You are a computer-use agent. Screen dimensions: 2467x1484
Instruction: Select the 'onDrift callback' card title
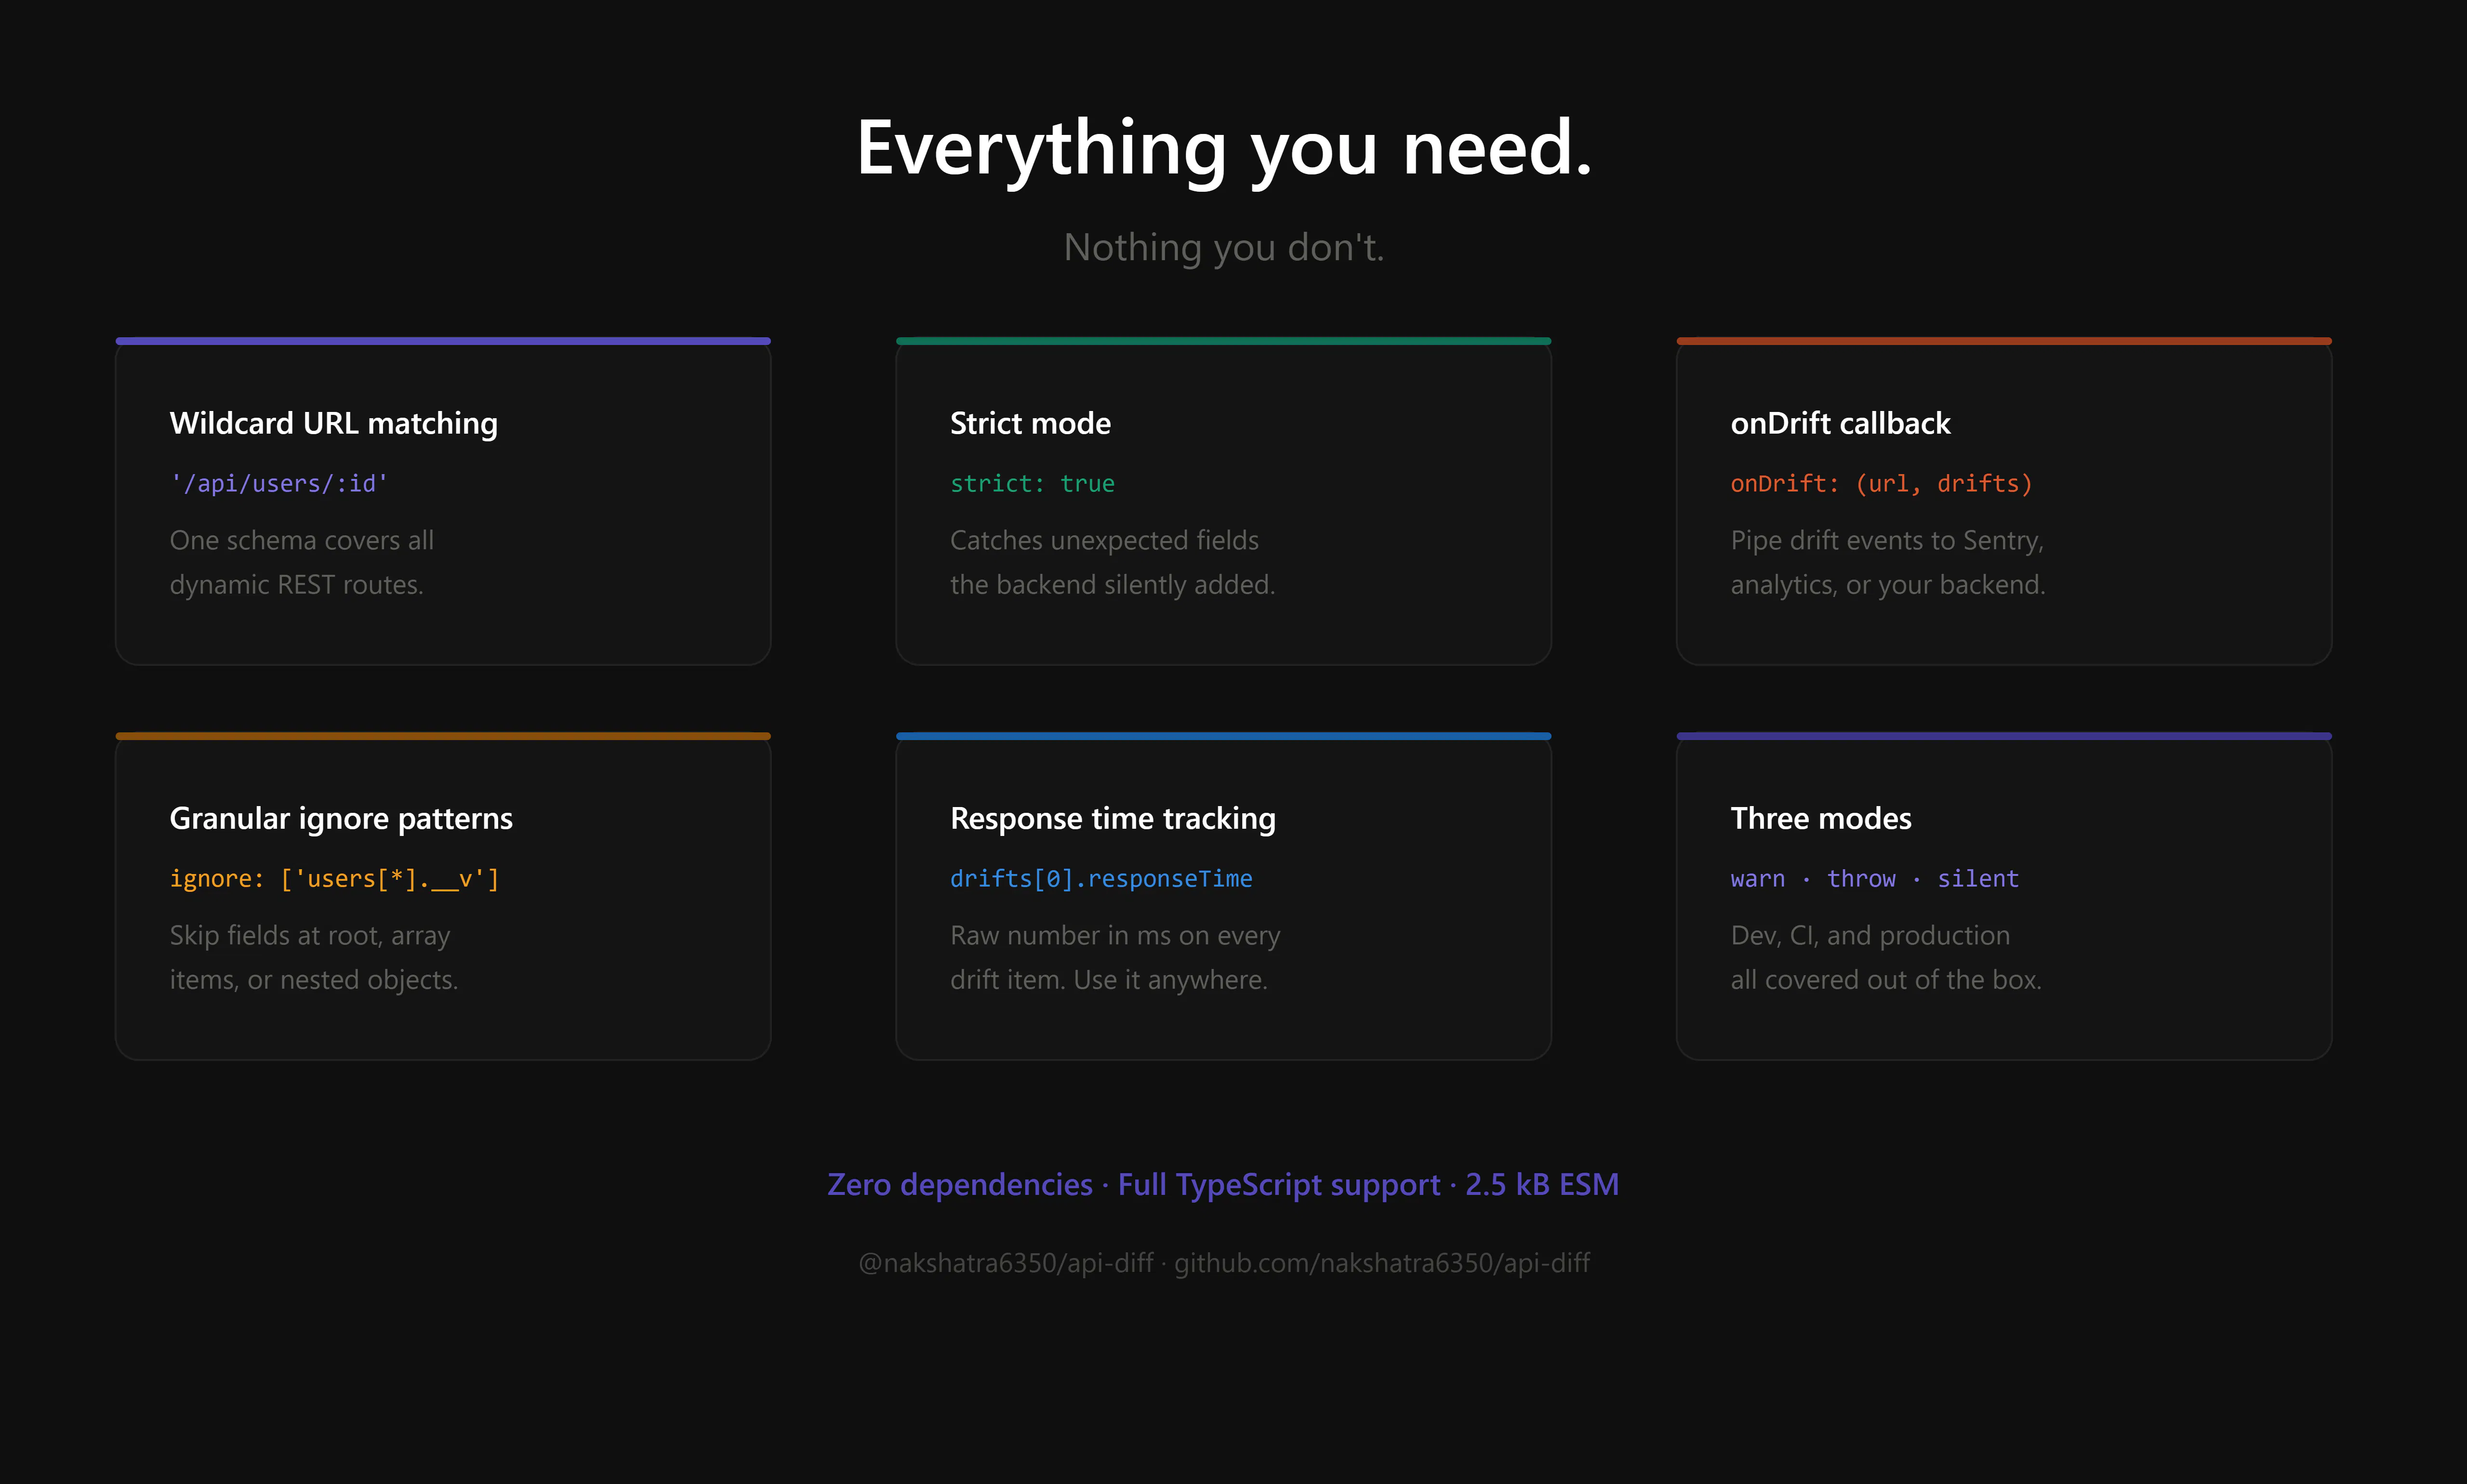[x=1840, y=424]
